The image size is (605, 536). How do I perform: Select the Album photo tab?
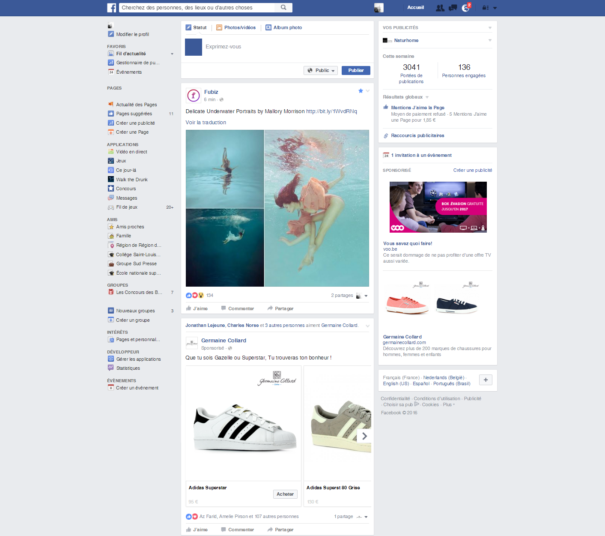click(284, 27)
